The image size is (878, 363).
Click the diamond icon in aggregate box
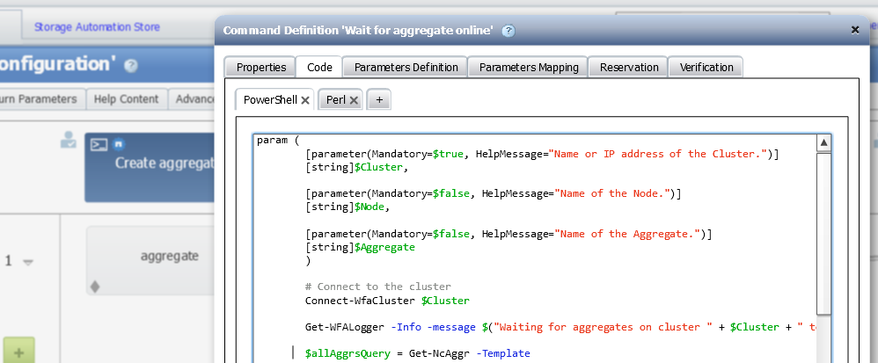(95, 286)
